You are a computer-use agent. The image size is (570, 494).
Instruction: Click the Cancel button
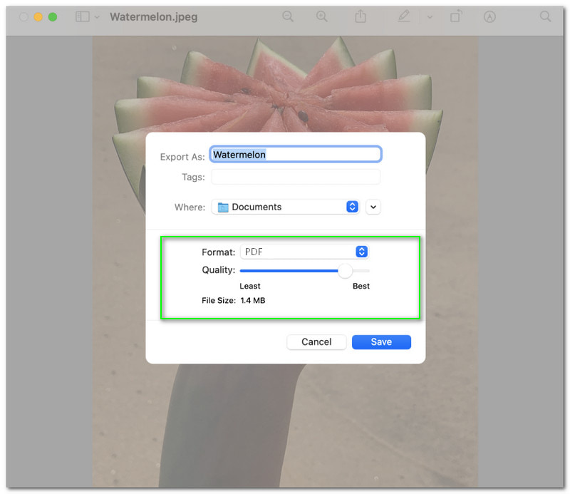(316, 342)
